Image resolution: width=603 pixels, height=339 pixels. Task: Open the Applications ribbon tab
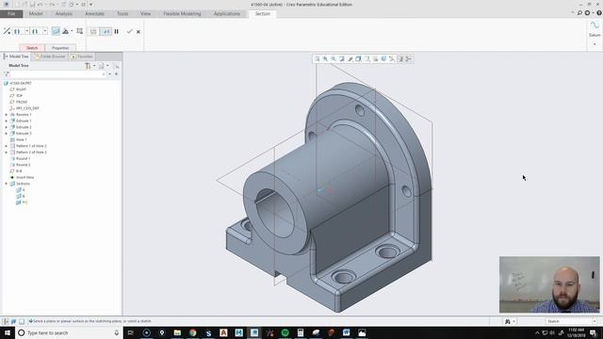click(x=226, y=14)
